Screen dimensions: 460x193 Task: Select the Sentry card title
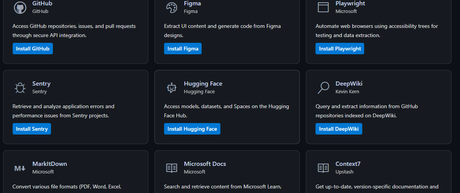(41, 84)
